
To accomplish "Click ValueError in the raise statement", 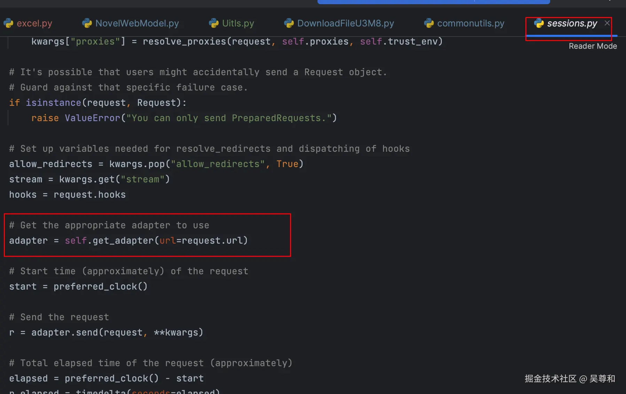I will tap(92, 118).
